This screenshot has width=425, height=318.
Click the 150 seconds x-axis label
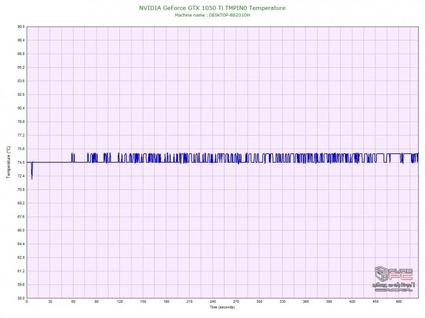143,302
